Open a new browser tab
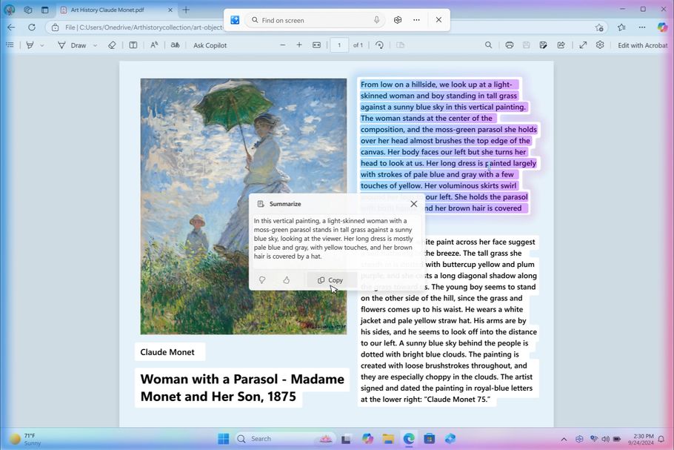Screen dimensions: 674x450 186,10
